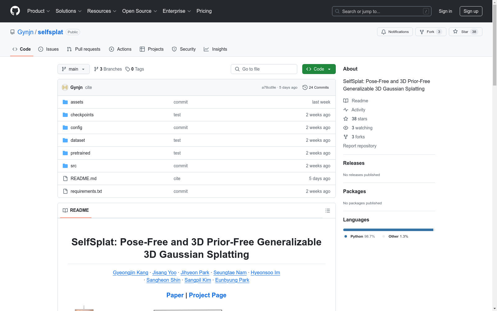Screen dimensions: 497x311
Task: Click the Sign up button
Action: [x=471, y=11]
